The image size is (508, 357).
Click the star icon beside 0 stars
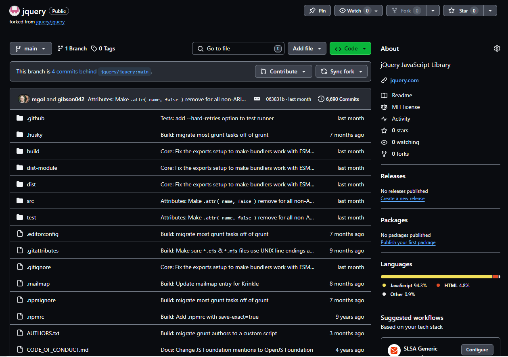pyautogui.click(x=384, y=130)
